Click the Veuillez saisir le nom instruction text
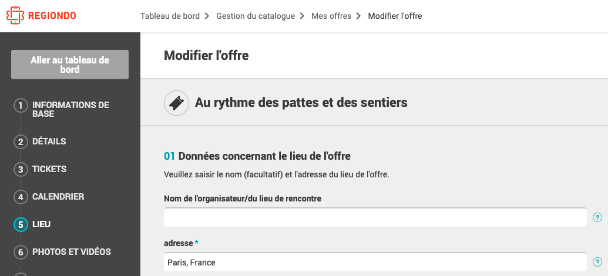This screenshot has width=608, height=276. point(277,174)
